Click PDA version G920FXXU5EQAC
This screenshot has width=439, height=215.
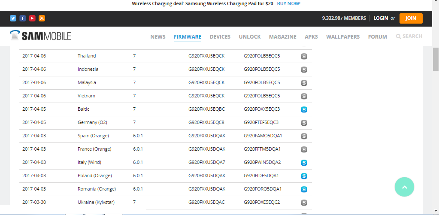[x=206, y=202]
